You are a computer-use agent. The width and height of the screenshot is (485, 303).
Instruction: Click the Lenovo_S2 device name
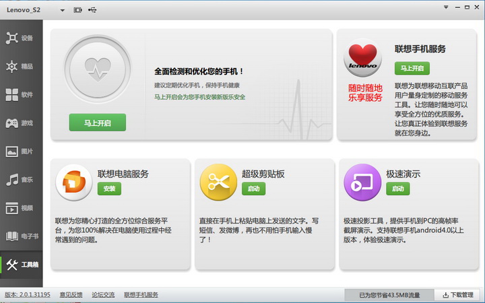pos(24,10)
